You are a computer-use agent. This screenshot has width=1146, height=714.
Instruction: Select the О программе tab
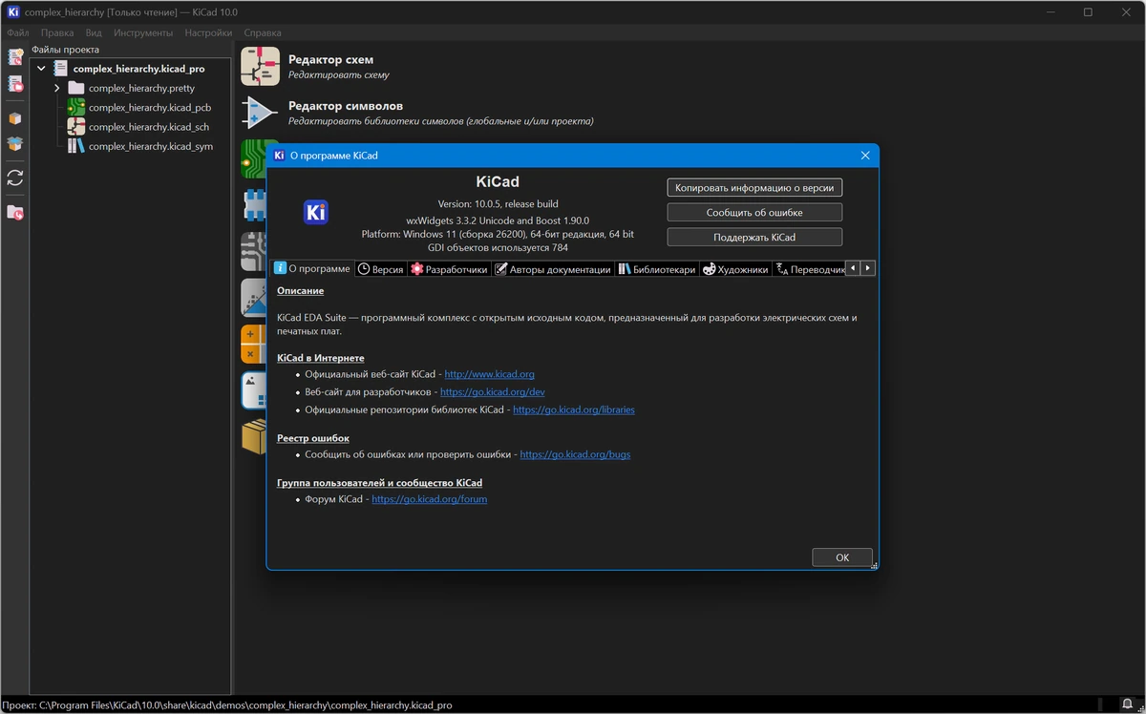click(x=312, y=269)
